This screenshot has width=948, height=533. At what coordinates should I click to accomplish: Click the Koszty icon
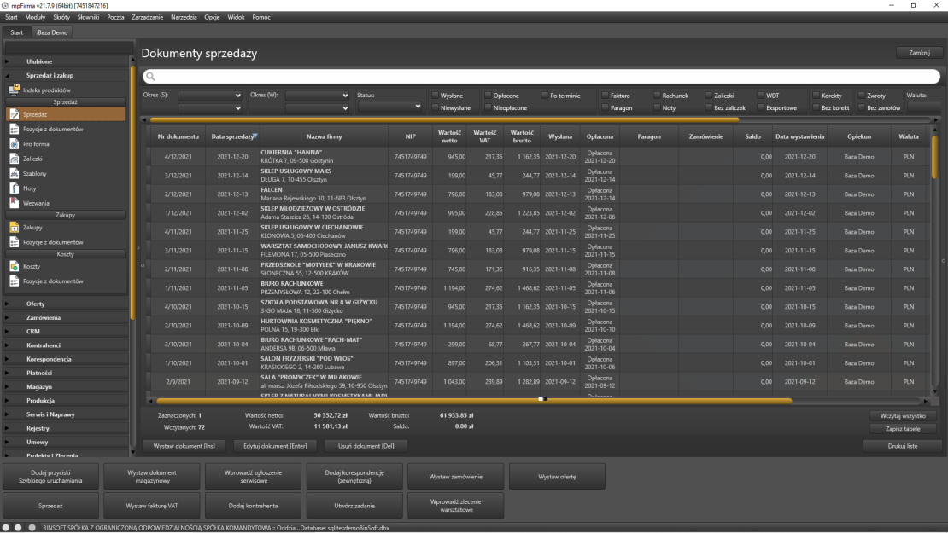[14, 266]
